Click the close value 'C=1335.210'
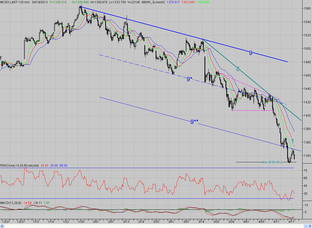 (58, 2)
